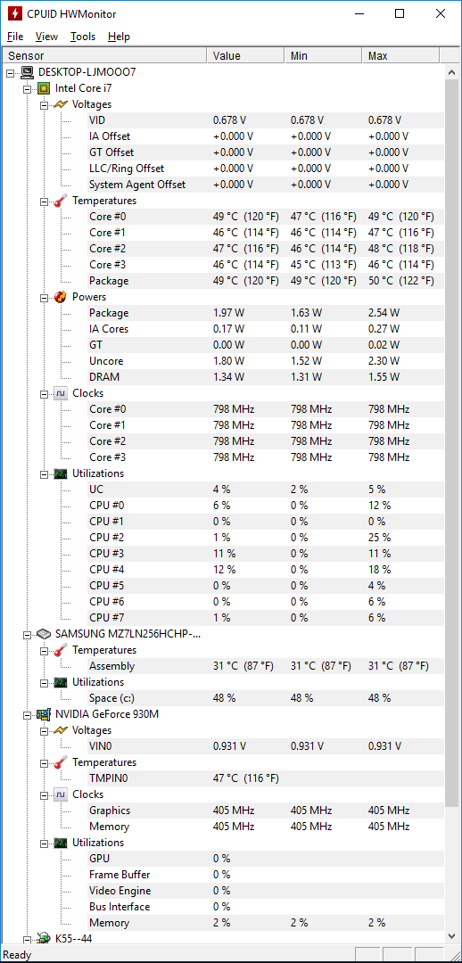Click the Value column header
The height and width of the screenshot is (963, 462).
pos(246,56)
